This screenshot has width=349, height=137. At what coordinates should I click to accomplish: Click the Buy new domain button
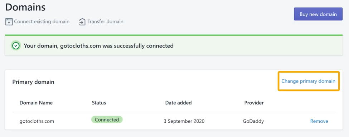point(318,14)
